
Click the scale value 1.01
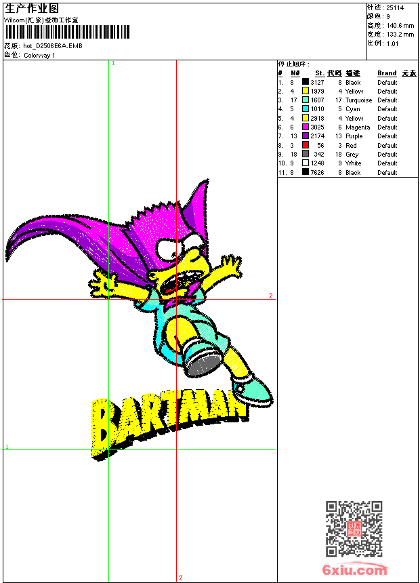(x=392, y=44)
